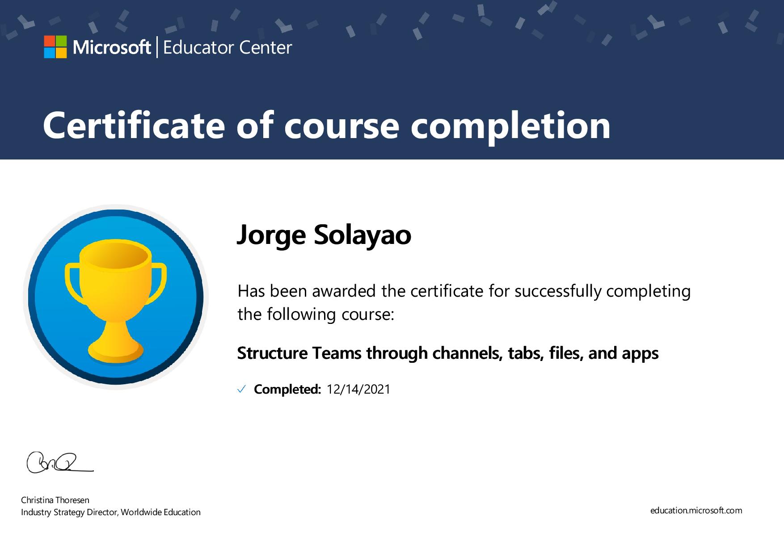Open the education.microsoft.com link

(696, 510)
